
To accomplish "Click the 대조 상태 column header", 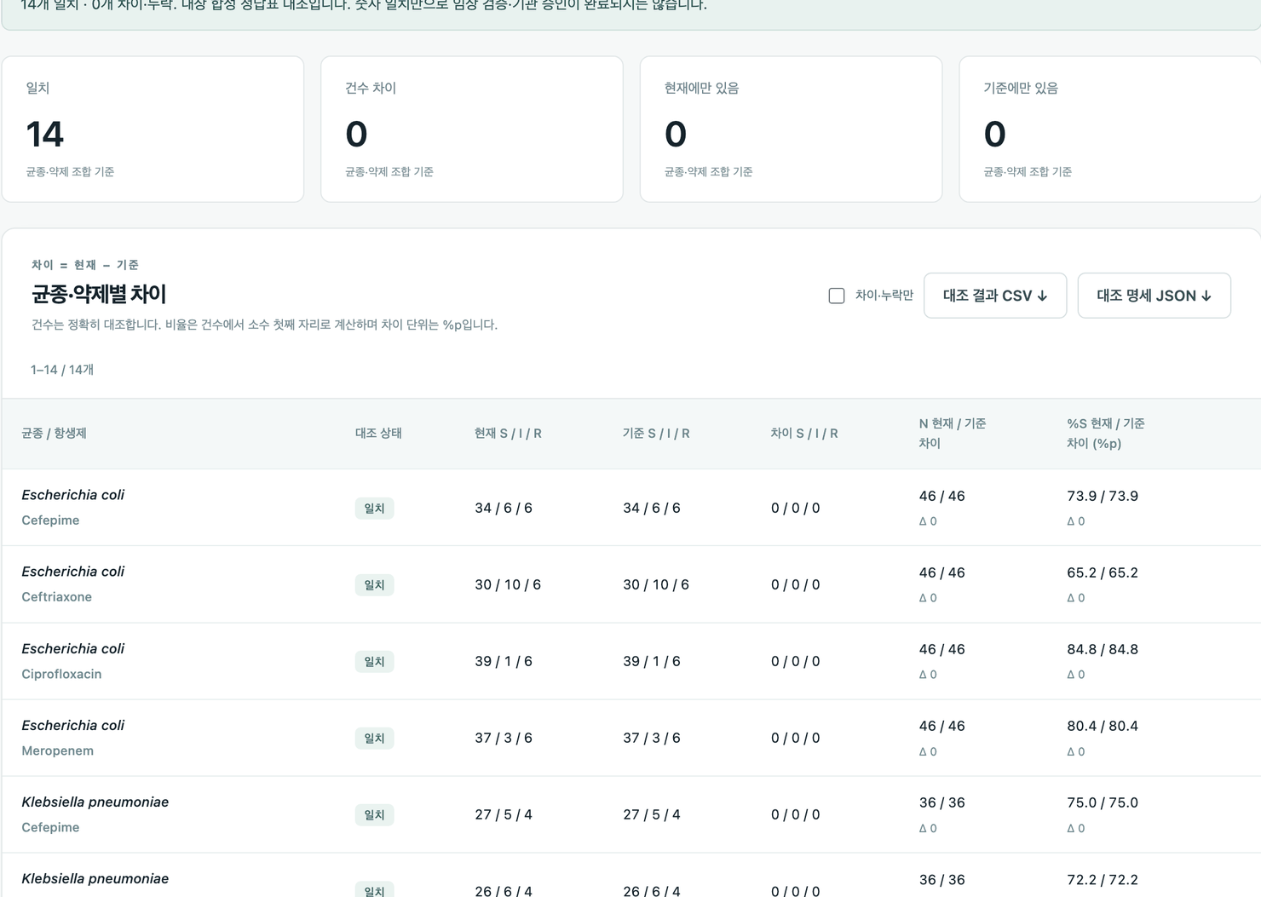I will click(378, 434).
